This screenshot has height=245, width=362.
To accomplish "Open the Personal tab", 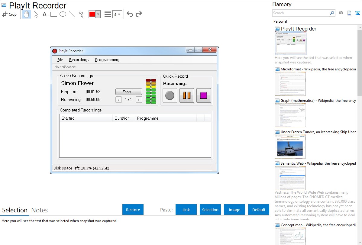I will [280, 21].
